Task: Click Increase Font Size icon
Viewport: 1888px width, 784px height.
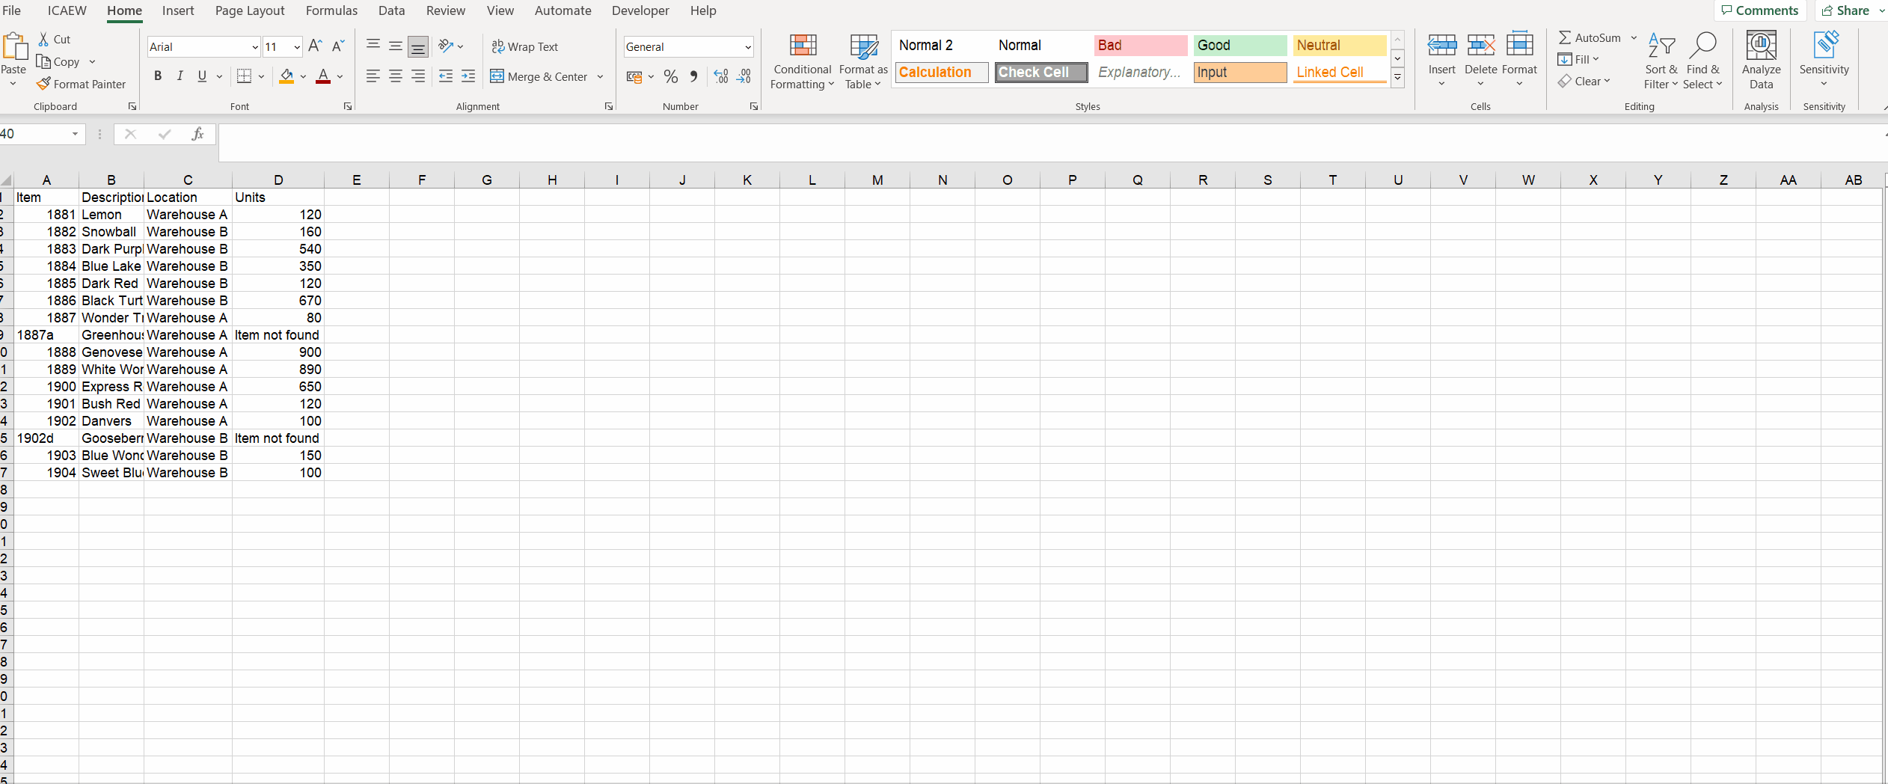Action: tap(315, 46)
